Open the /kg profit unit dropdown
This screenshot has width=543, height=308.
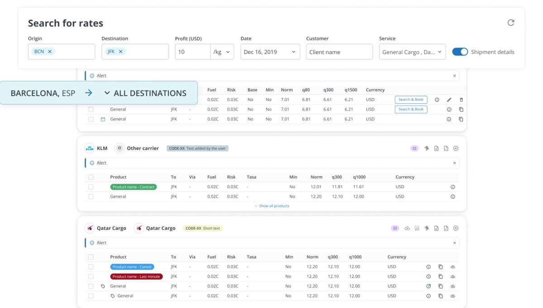point(222,52)
